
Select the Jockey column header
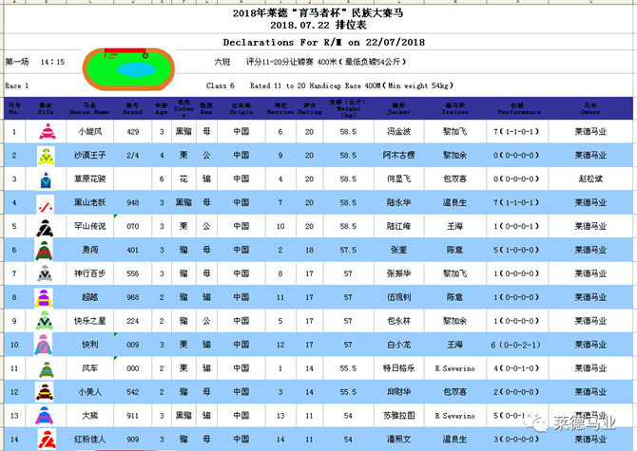point(399,107)
